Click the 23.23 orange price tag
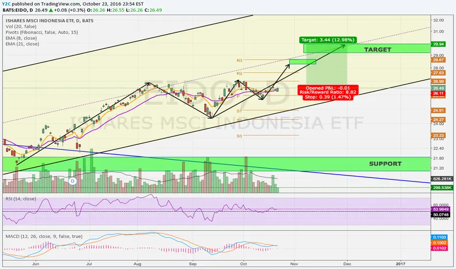 click(x=438, y=135)
